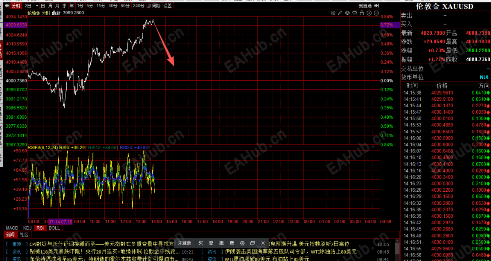
Task: Select the drawing pen tool icon
Action: [340, 13]
